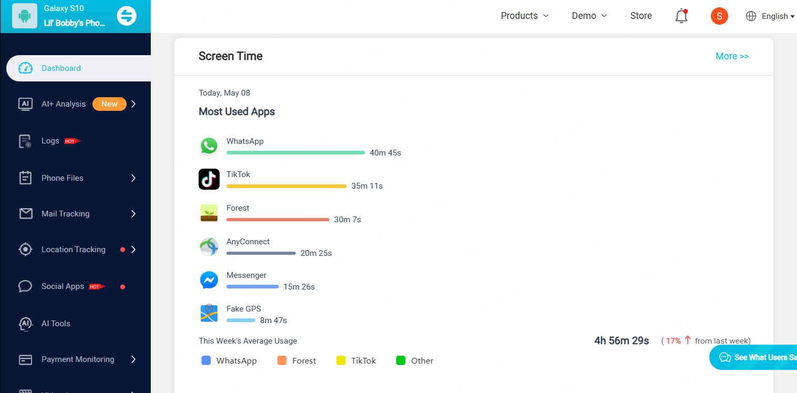This screenshot has height=393, width=797.
Task: Click the Messenger app icon
Action: point(209,280)
